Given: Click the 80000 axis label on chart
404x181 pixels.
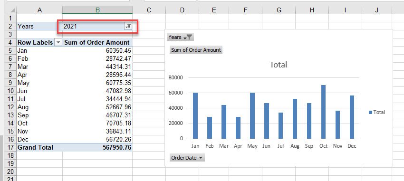Looking at the screenshot, I should [x=176, y=77].
